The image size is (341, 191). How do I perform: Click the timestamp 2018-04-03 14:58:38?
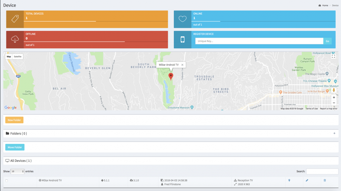tap(176, 180)
